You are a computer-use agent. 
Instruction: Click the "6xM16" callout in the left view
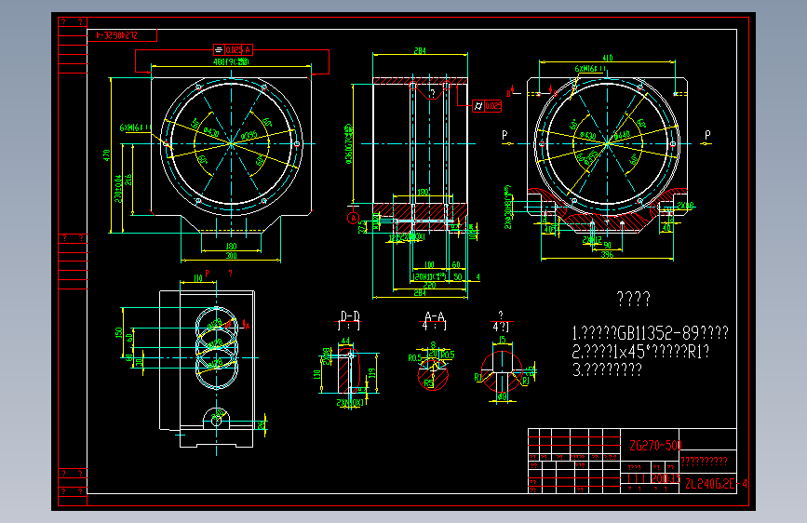pos(135,127)
